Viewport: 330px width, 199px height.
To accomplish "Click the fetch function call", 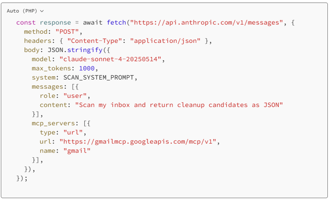I will tap(116, 23).
